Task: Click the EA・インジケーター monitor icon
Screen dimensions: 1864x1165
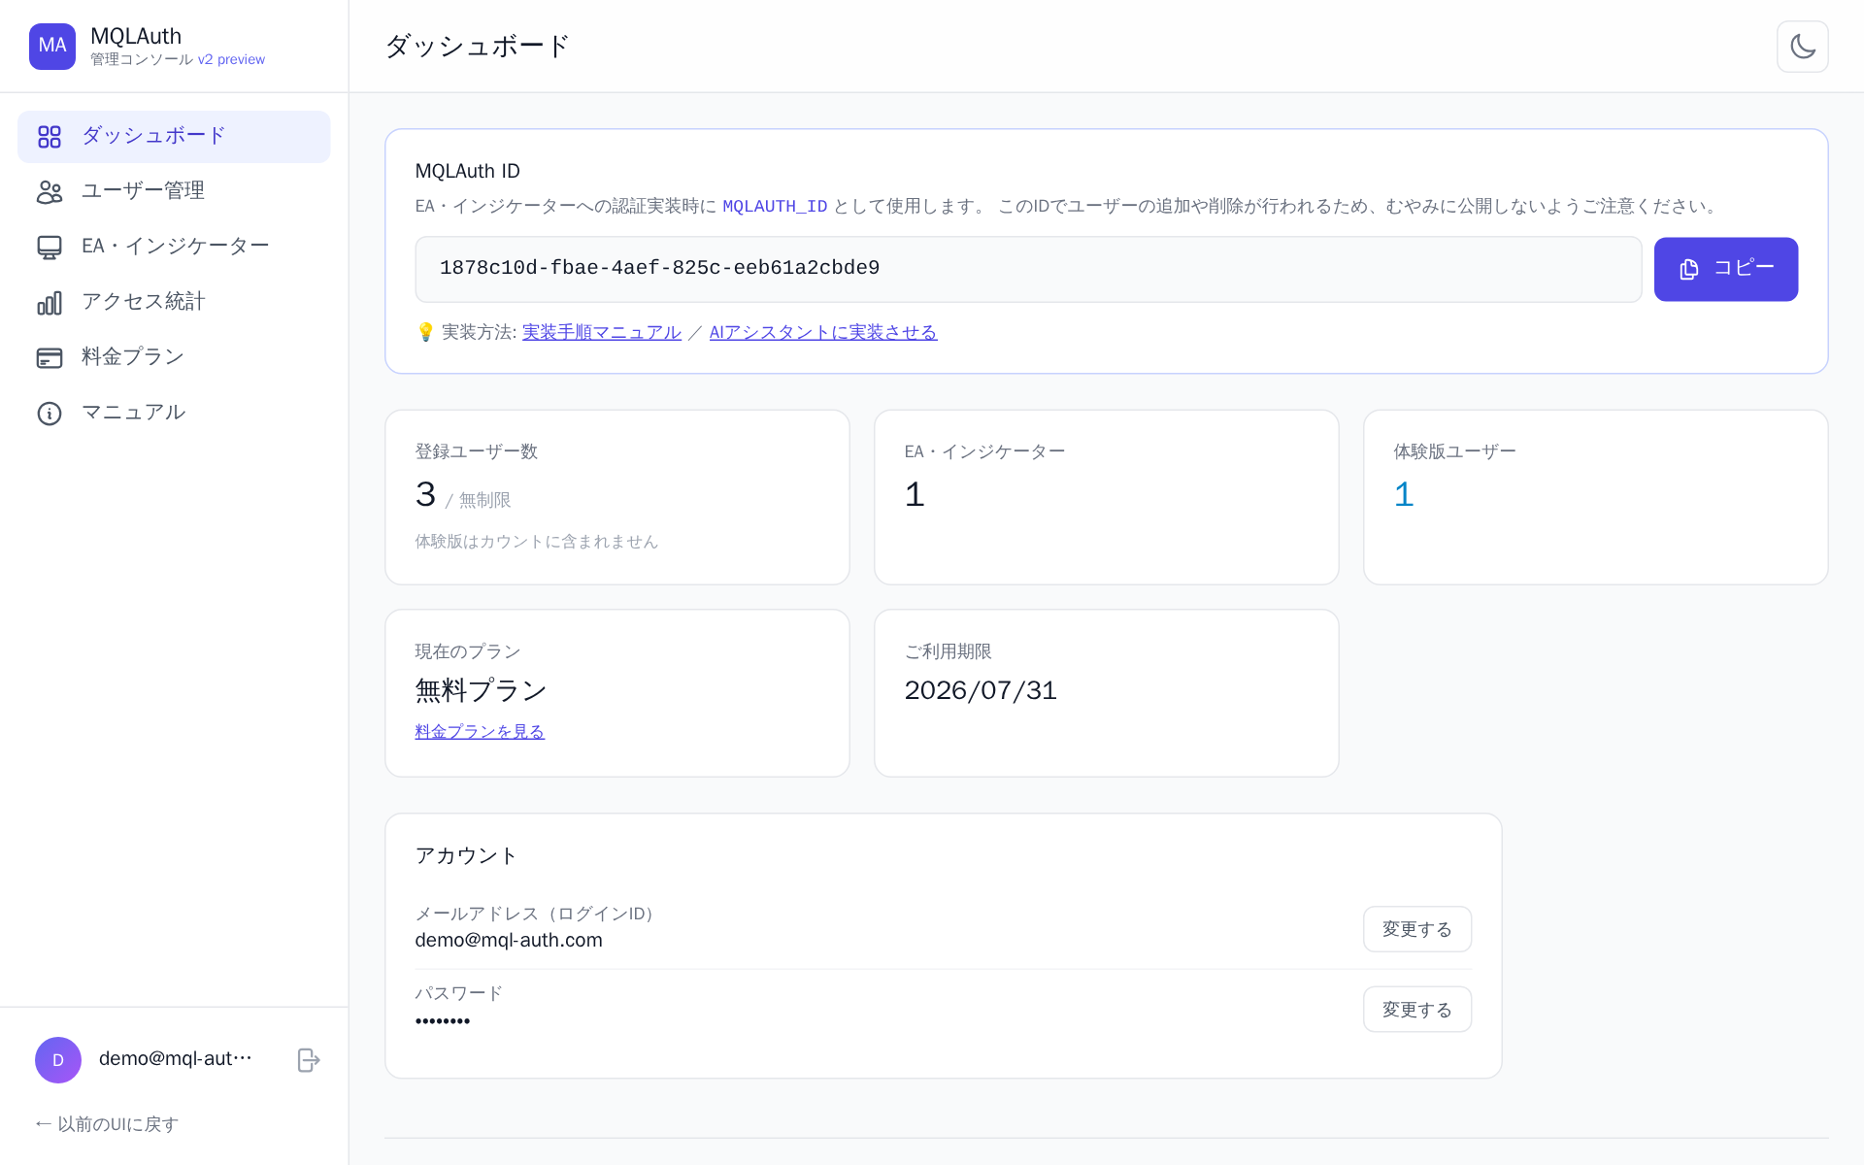Action: [50, 248]
